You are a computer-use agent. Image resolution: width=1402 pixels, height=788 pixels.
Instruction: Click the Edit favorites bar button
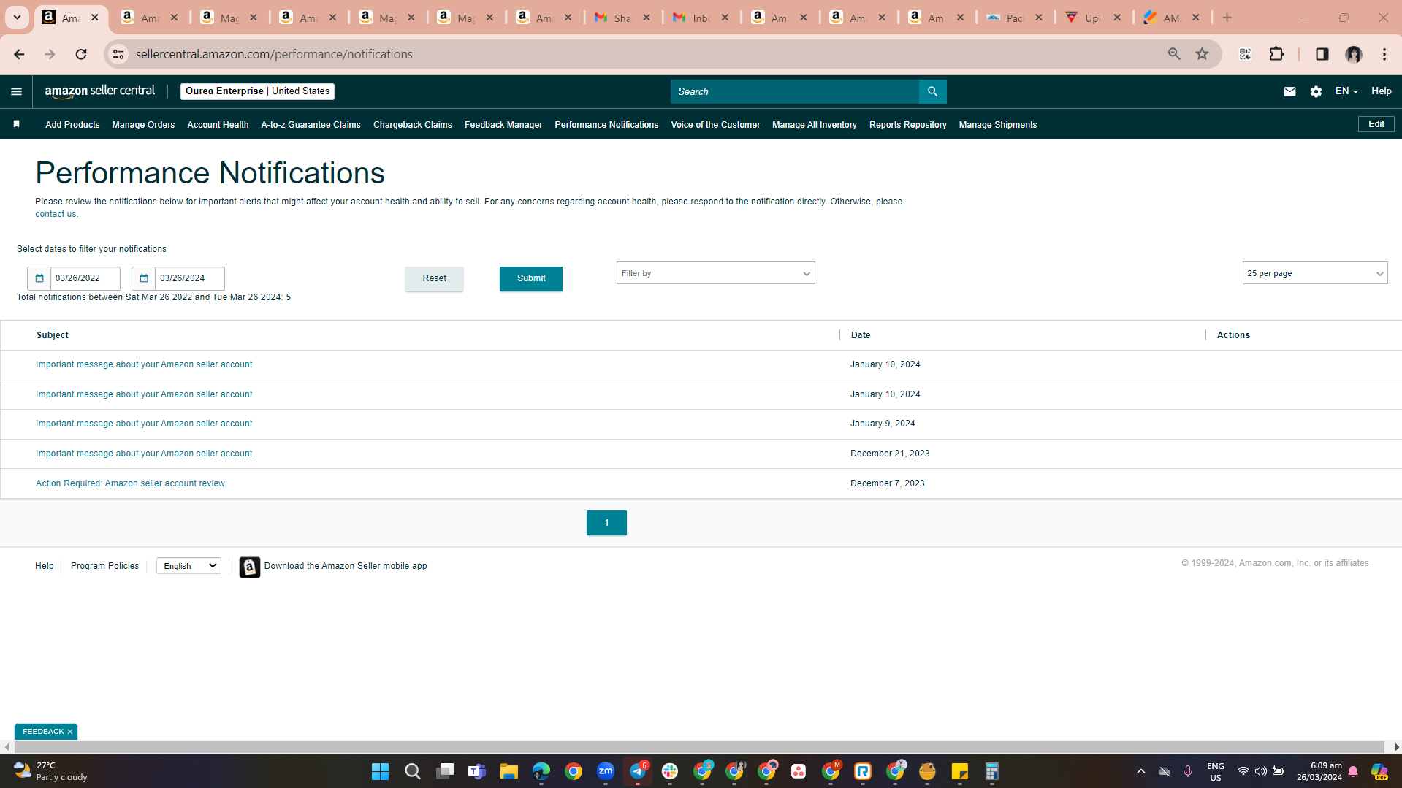pos(1376,124)
